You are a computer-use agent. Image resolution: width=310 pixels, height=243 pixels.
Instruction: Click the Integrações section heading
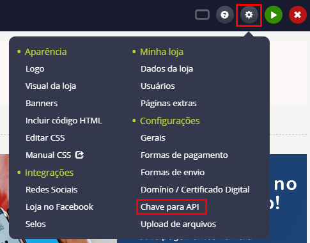coord(49,173)
